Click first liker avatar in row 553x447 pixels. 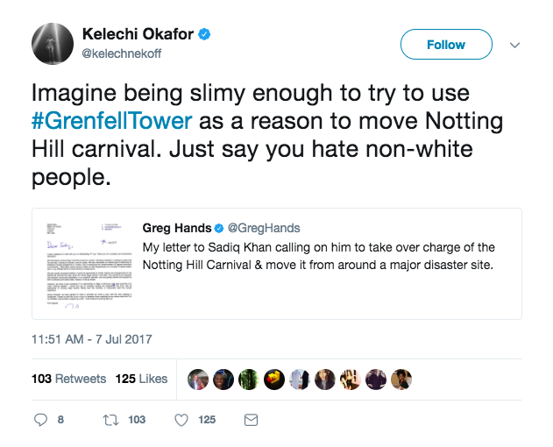[197, 379]
